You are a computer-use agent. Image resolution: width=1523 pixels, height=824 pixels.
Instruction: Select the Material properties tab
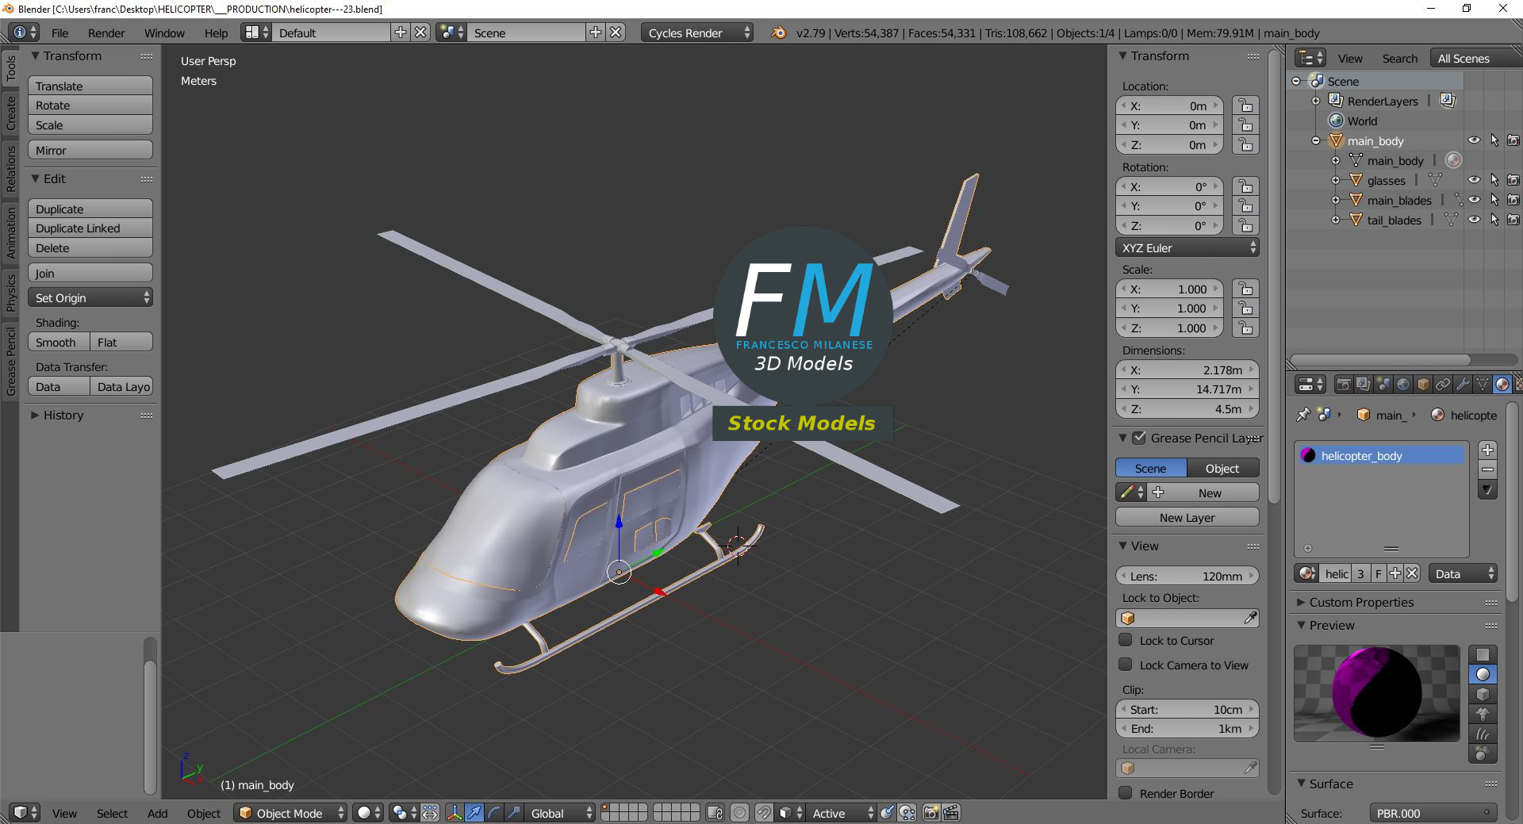pyautogui.click(x=1502, y=385)
